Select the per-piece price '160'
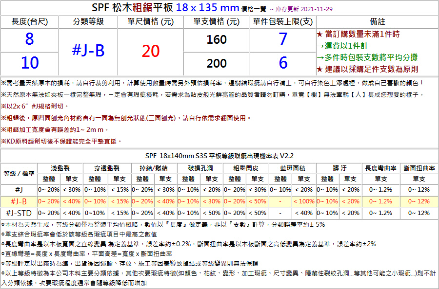439x289 pixels. click(217, 39)
